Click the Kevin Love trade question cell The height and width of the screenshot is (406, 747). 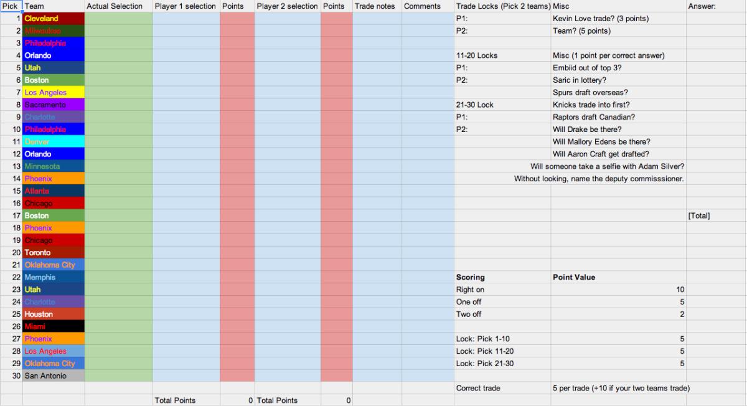pyautogui.click(x=618, y=19)
